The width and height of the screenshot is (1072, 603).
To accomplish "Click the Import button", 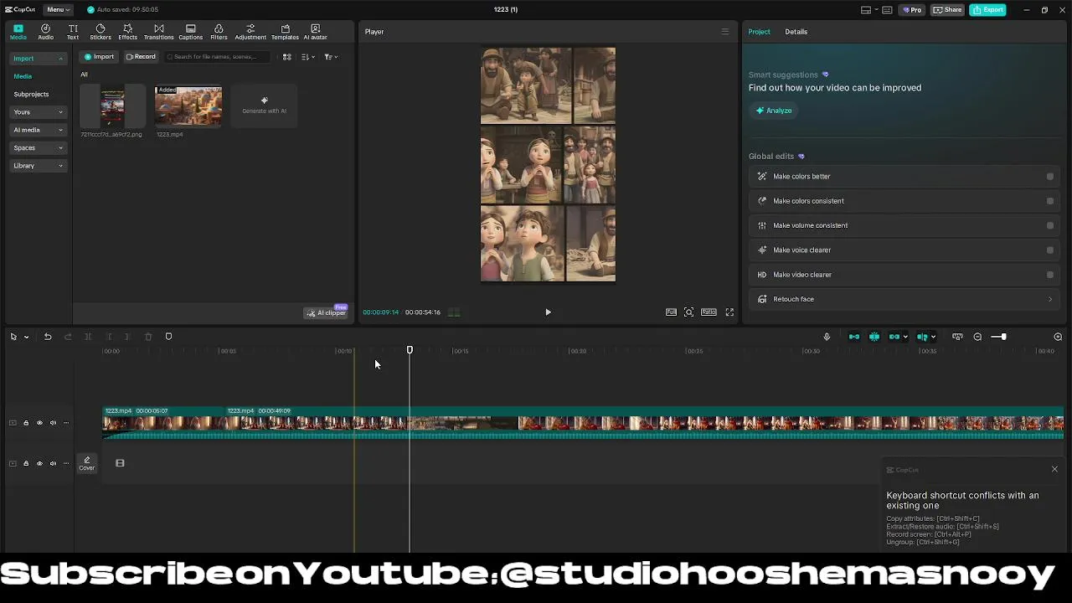I will 99,57.
